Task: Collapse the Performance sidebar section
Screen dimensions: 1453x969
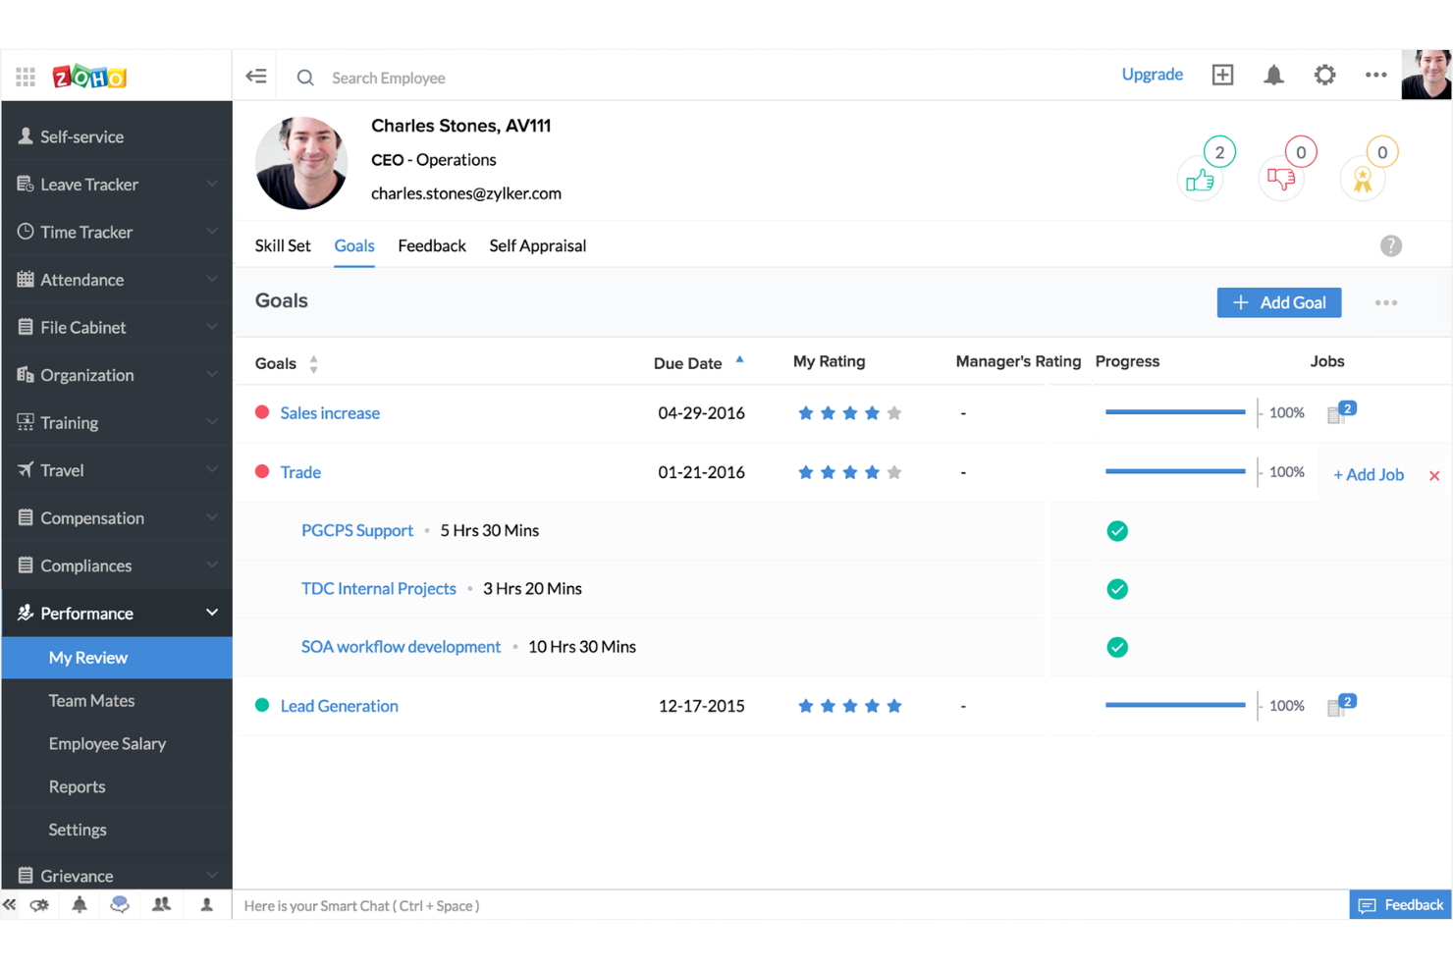Action: click(x=117, y=613)
